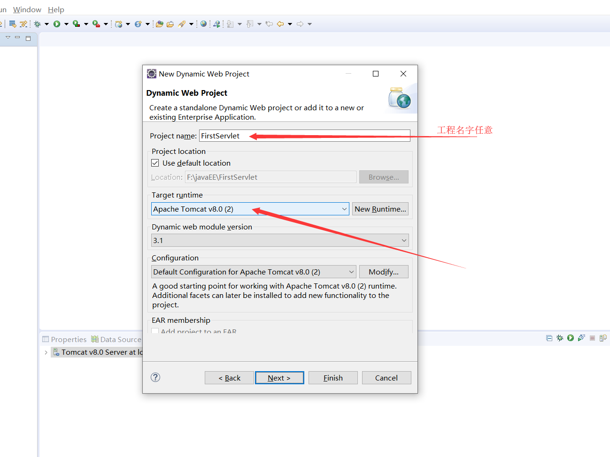Open the Target runtime combo box
Viewport: 610px width, 457px height.
tap(250, 209)
